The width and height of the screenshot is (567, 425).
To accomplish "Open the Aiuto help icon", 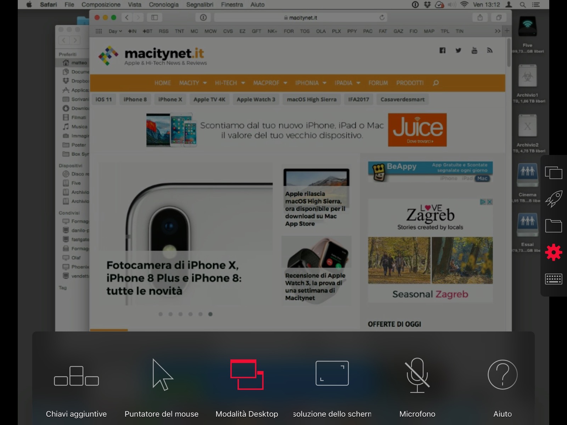I will [x=503, y=374].
